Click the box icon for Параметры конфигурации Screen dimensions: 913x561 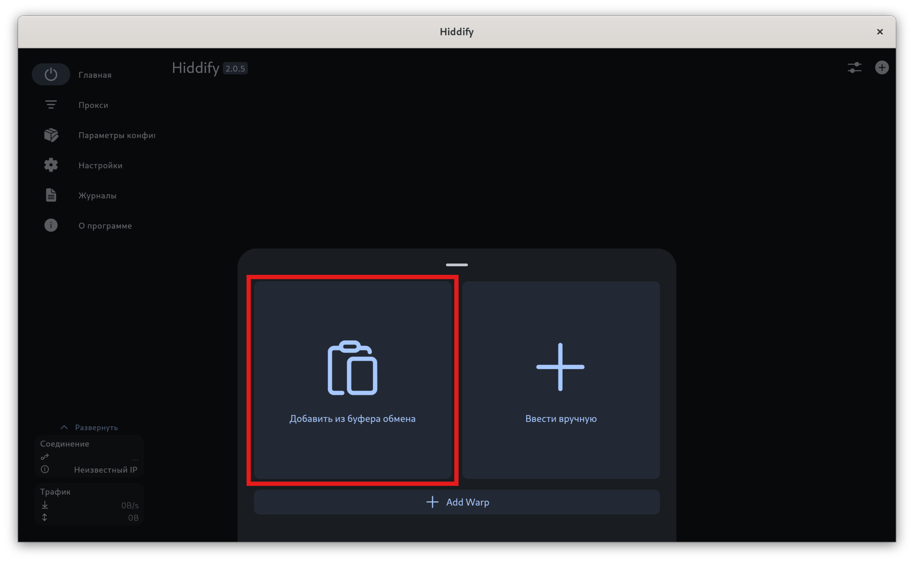pos(51,135)
